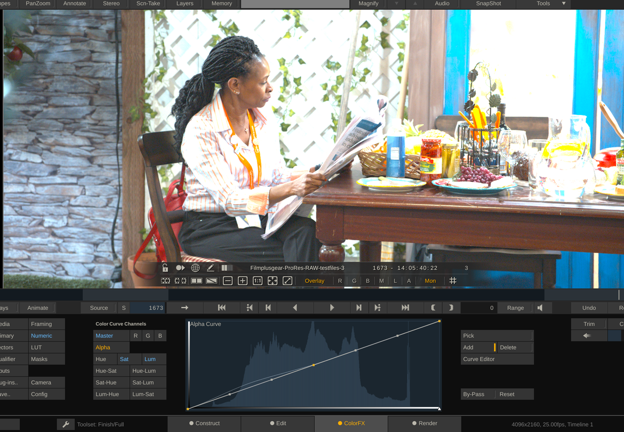The height and width of the screenshot is (432, 624).
Task: Click the filmstrip view icon
Action: pyautogui.click(x=165, y=281)
